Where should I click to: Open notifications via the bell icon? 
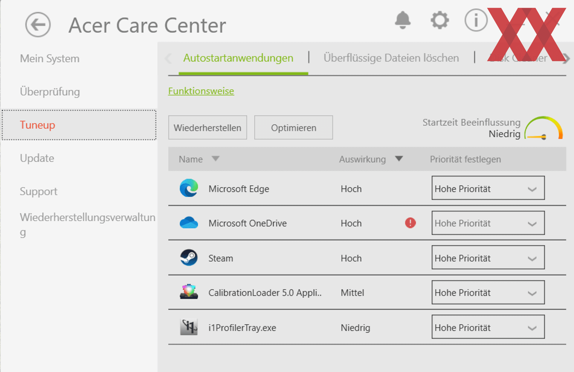pyautogui.click(x=403, y=20)
